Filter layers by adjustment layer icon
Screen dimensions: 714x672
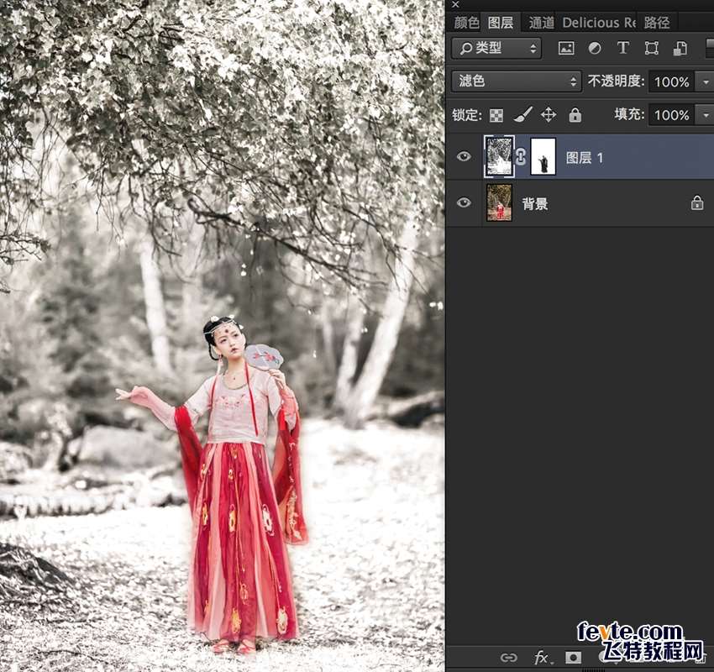point(594,48)
